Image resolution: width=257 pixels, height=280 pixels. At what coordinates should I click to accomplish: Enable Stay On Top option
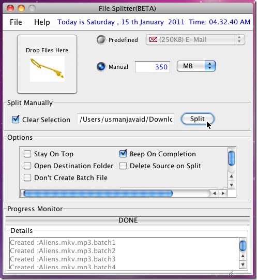[27, 154]
